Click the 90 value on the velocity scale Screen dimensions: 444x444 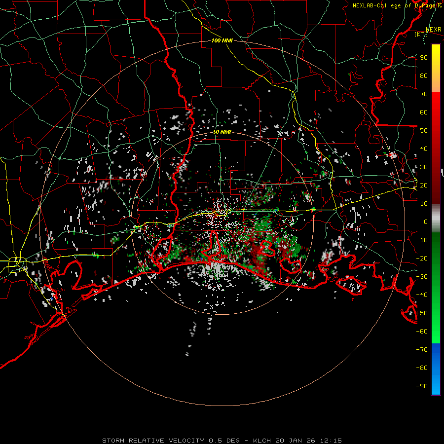424,58
